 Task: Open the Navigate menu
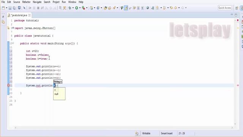tap(37, 2)
